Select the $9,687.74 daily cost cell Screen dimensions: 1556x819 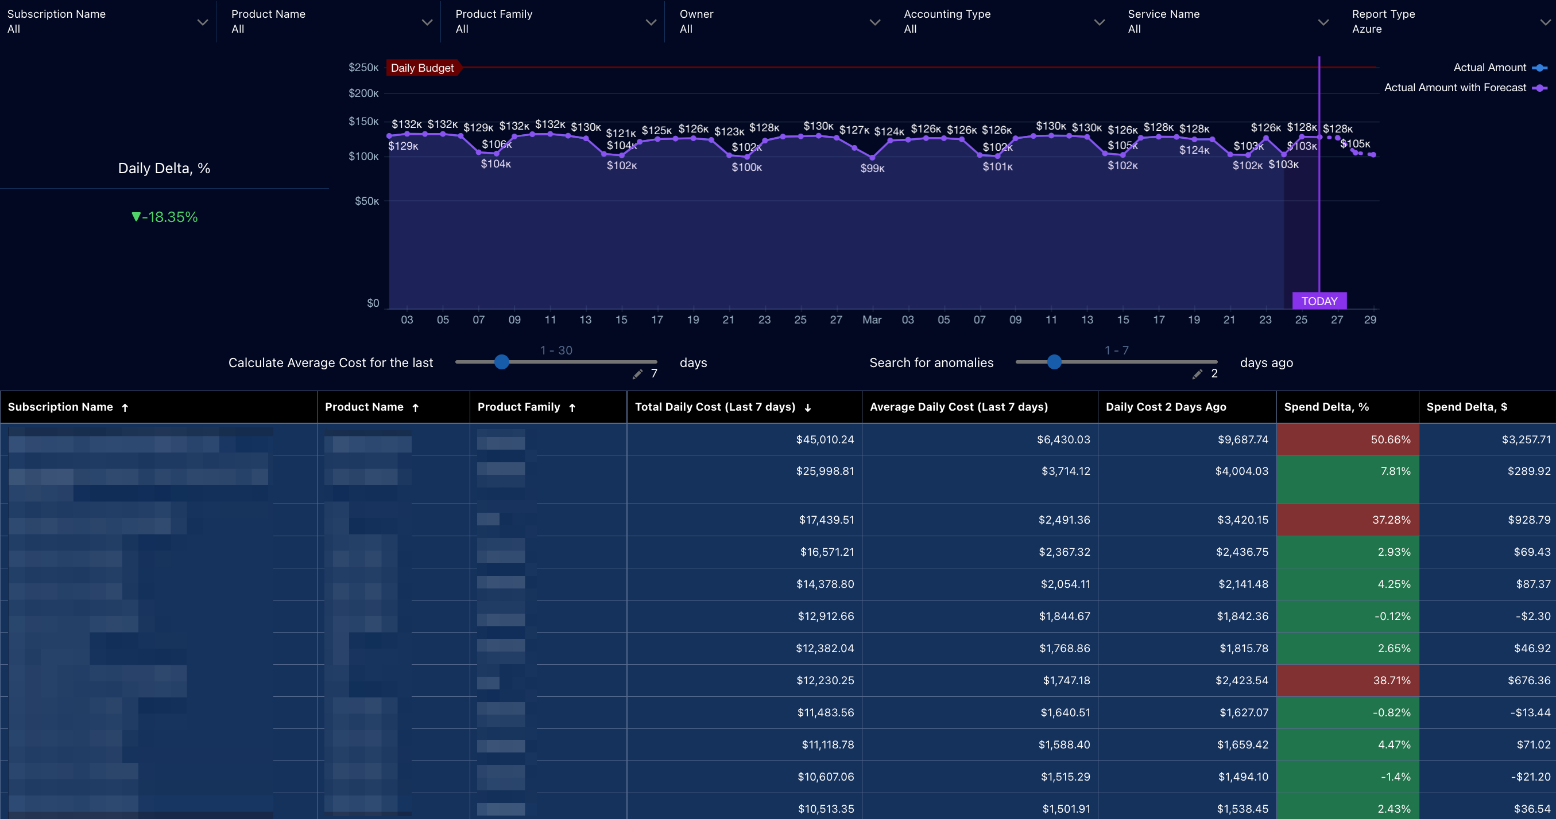click(1187, 439)
